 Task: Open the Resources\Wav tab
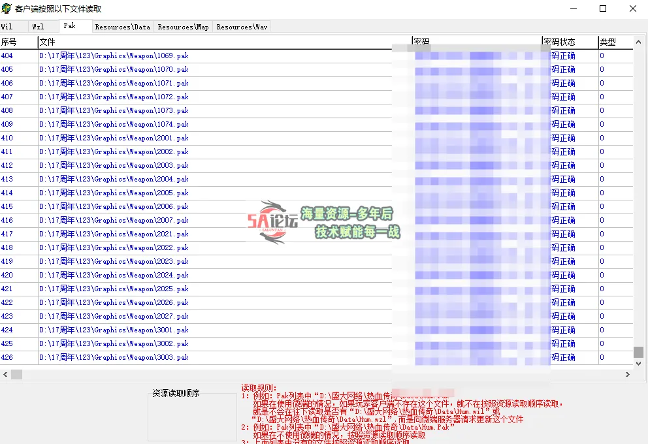242,27
